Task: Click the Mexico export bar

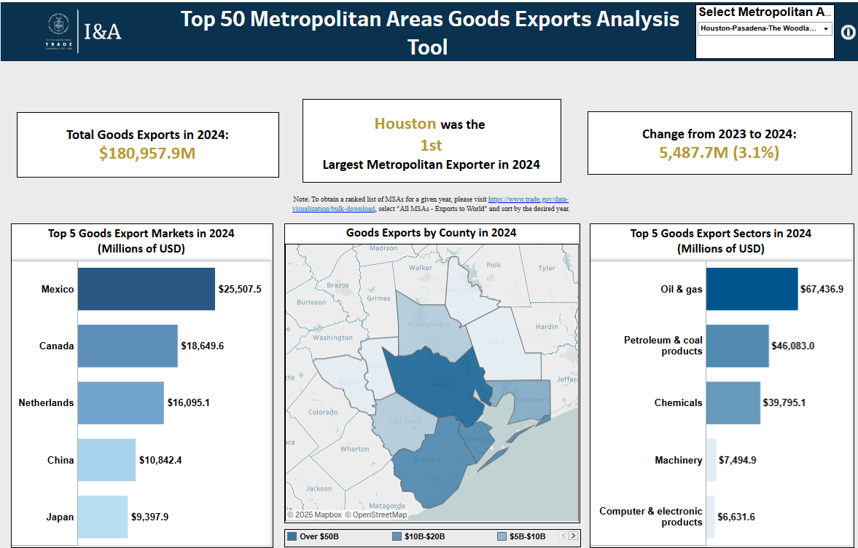Action: 146,288
